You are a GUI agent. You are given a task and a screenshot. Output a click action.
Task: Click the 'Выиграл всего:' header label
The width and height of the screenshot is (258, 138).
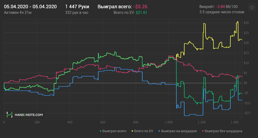[115, 7]
